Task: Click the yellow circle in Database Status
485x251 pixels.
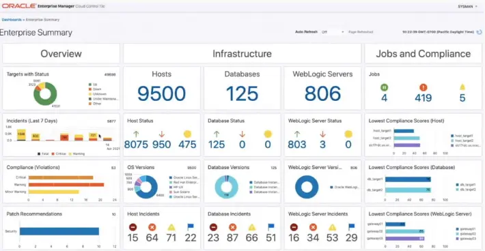Action: [268, 134]
